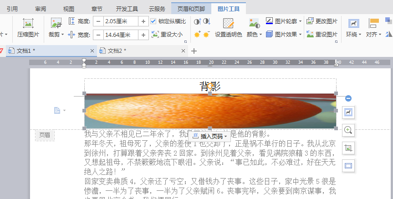
Task: Toggle the lock aspect ratio (锁定纵横比) checkbox
Action: tap(153, 21)
